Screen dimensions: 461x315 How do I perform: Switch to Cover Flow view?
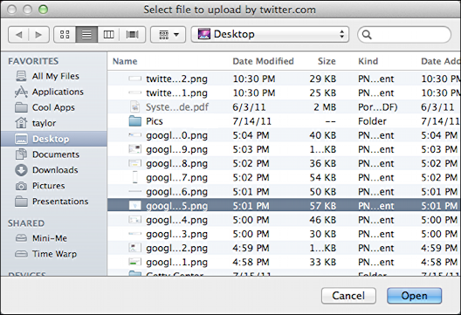point(133,35)
